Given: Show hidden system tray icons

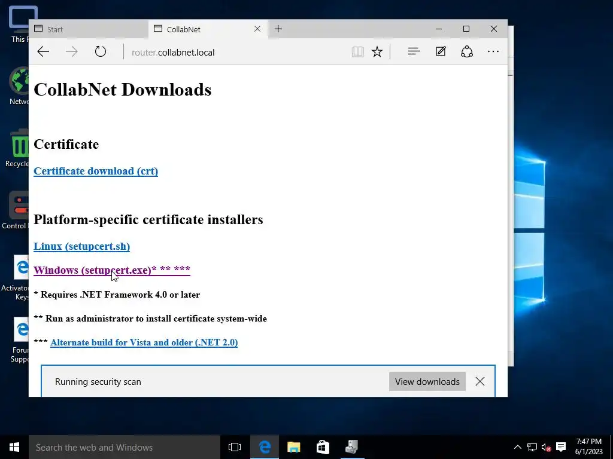Looking at the screenshot, I should 517,447.
